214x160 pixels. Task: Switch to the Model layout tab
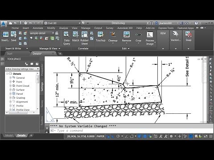tap(9, 135)
